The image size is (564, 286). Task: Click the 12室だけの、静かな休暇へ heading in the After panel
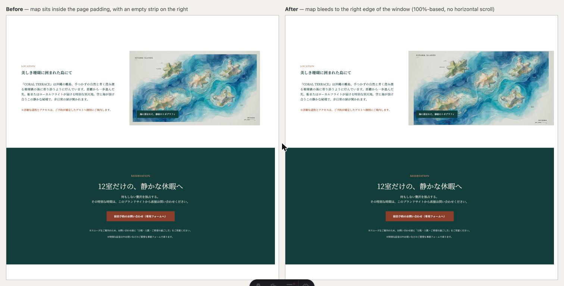click(420, 186)
